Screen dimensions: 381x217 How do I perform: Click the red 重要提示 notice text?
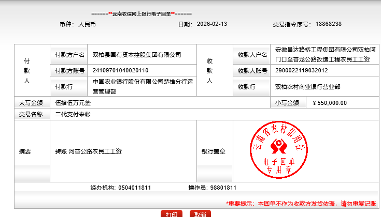301,203
